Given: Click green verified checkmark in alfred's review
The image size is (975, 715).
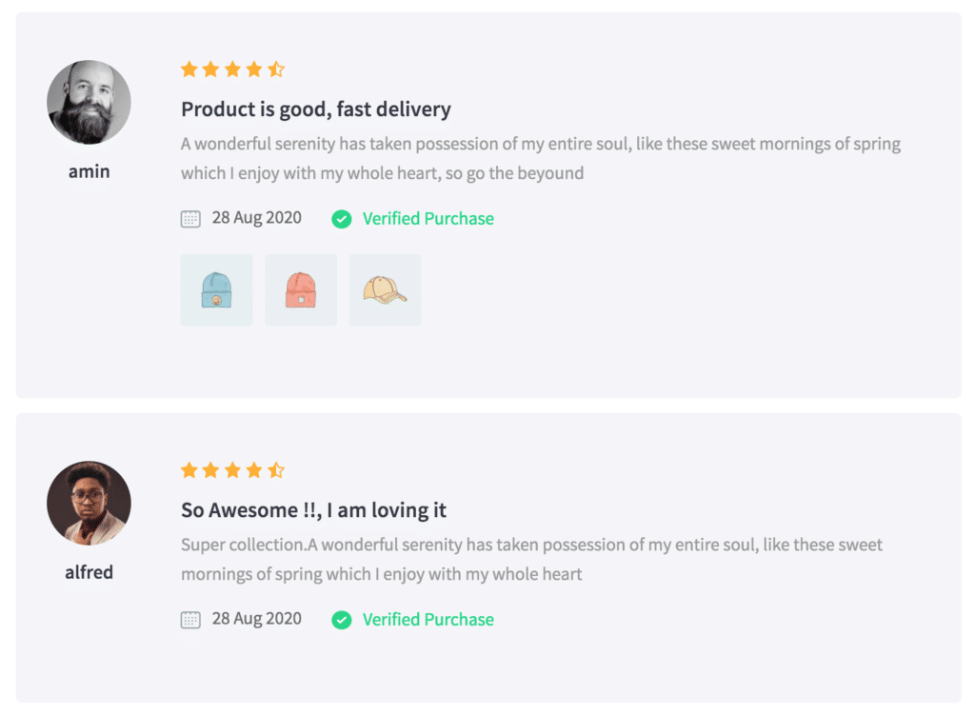Looking at the screenshot, I should point(341,620).
